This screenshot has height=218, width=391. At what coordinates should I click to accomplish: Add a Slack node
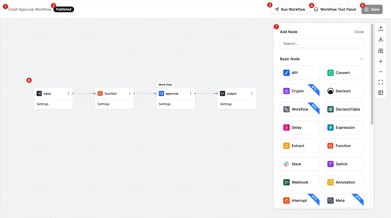pyautogui.click(x=300, y=164)
